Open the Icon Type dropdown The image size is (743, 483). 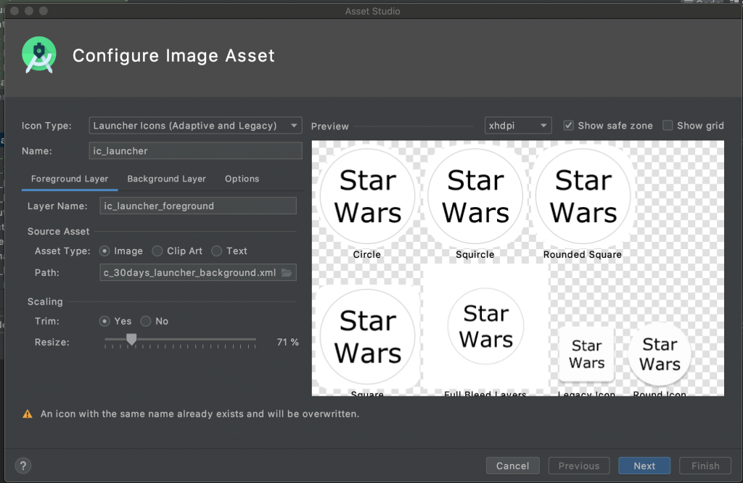pyautogui.click(x=195, y=126)
